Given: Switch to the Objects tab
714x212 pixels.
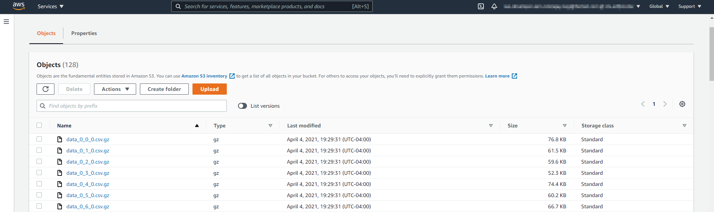Looking at the screenshot, I should coord(46,33).
